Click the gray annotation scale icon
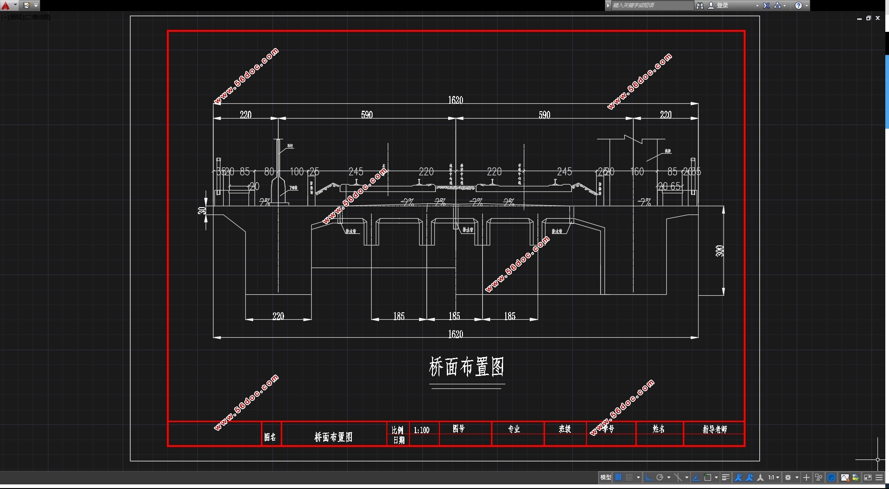The width and height of the screenshot is (889, 489). point(760,477)
